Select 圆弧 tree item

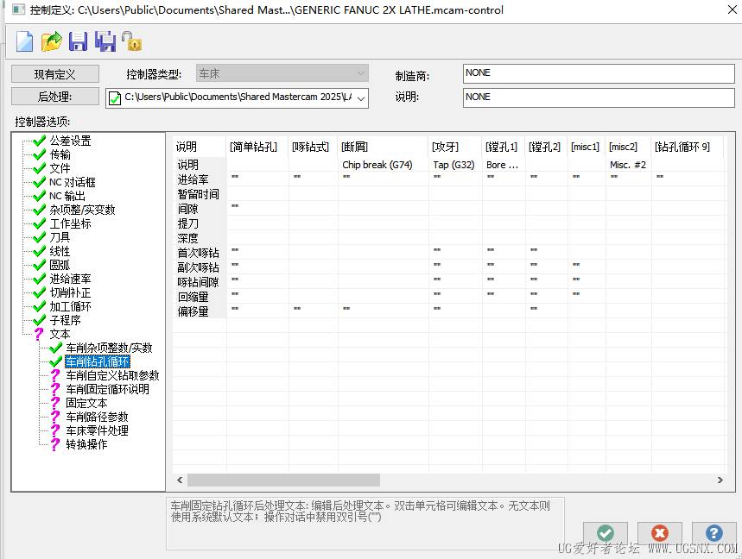pyautogui.click(x=60, y=265)
